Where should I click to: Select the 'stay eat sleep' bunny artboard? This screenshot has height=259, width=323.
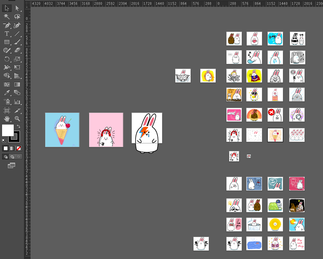point(297,244)
